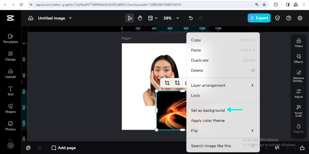Open the 28% zoom level dropdown

tap(171, 18)
